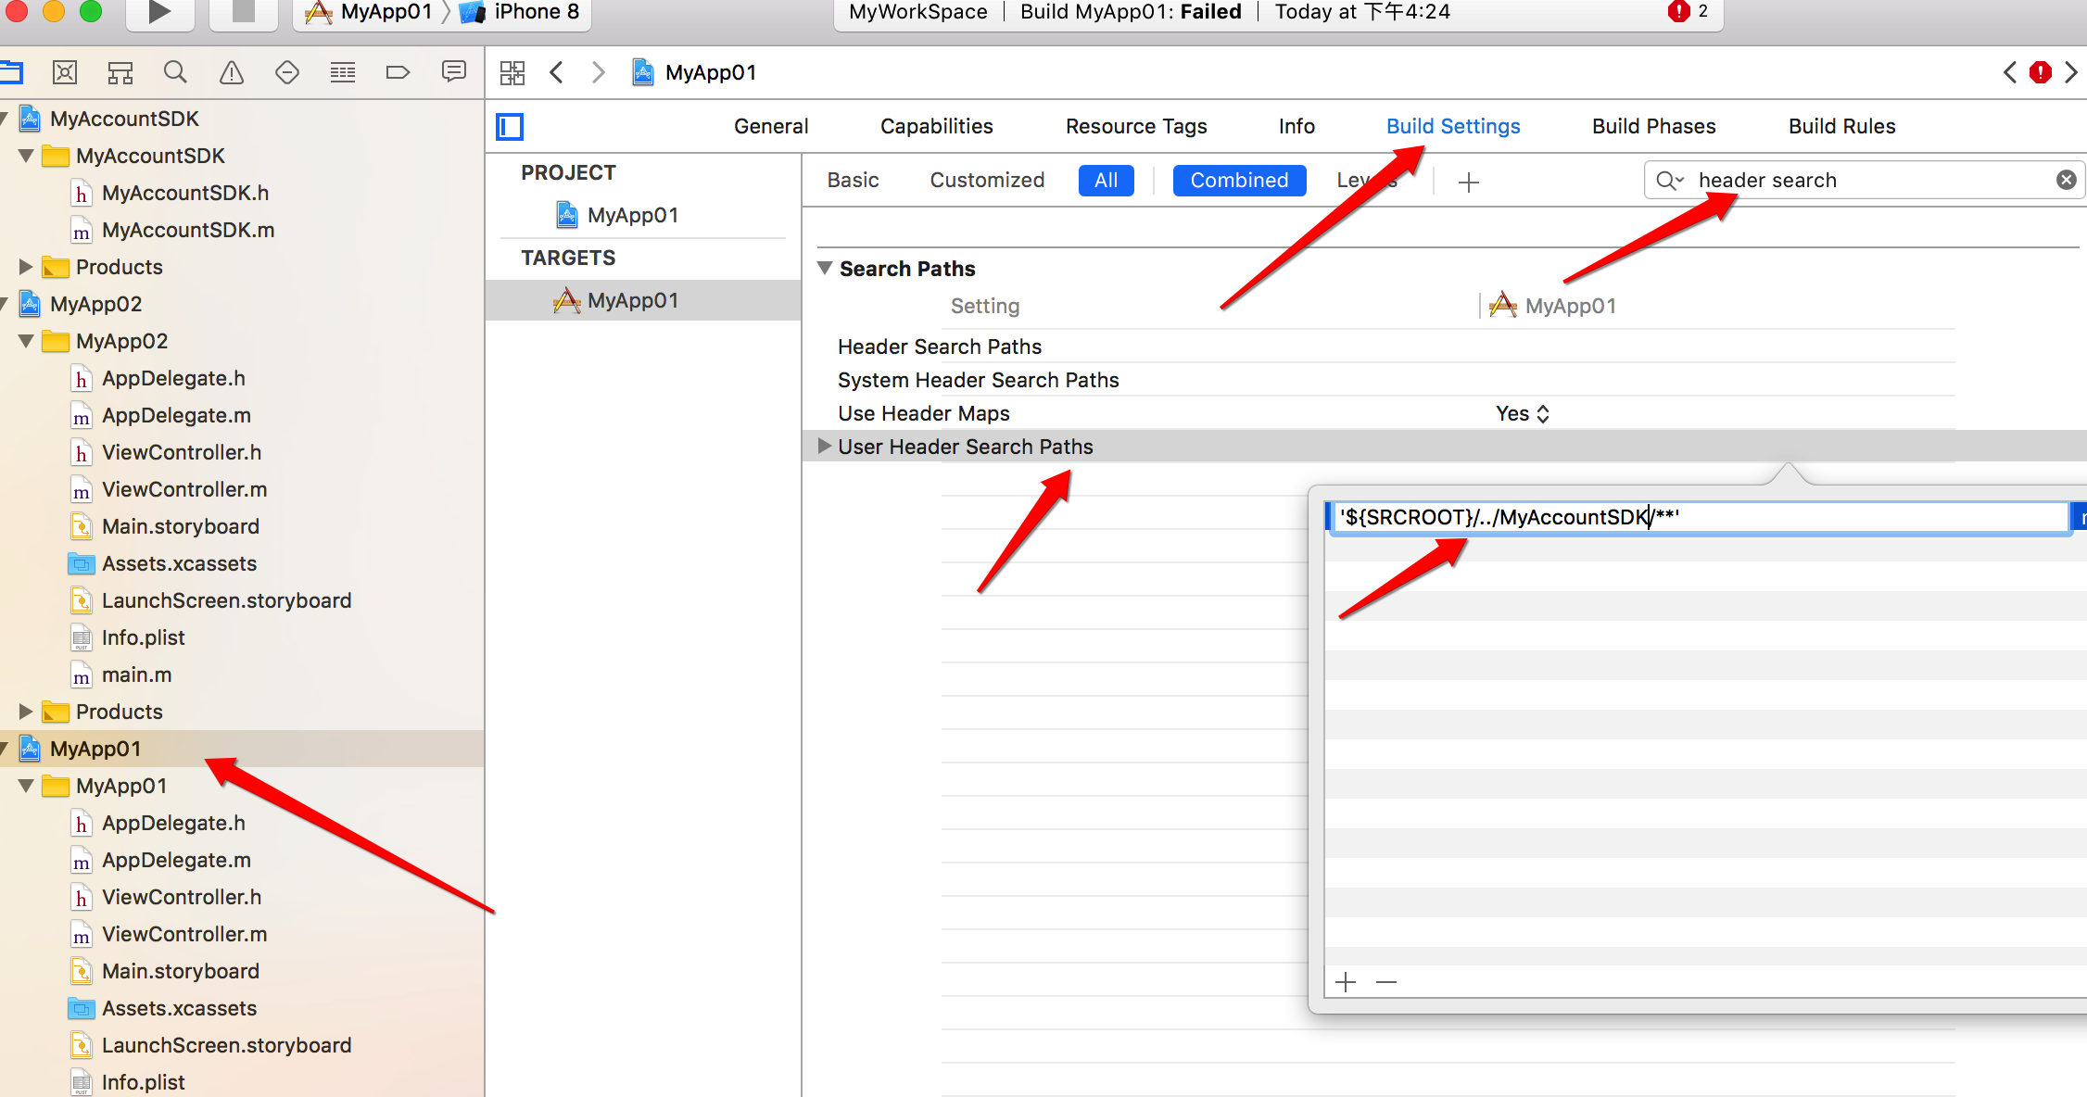Viewport: 2087px width, 1097px height.
Task: Show Basic build settings
Action: (853, 180)
